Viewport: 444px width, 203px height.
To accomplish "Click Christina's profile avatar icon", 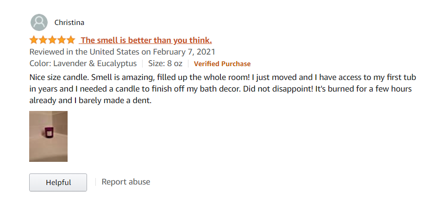I will click(39, 22).
